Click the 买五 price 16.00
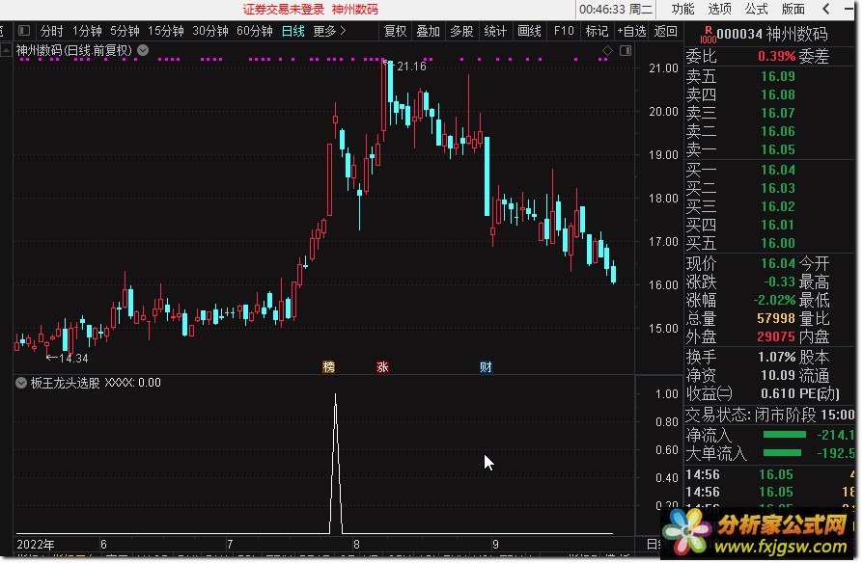The height and width of the screenshot is (563, 863). click(778, 243)
